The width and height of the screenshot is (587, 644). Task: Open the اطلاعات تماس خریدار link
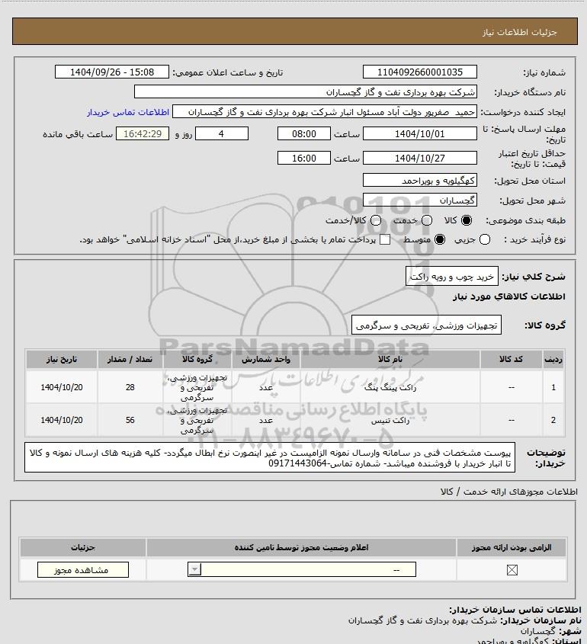tap(128, 112)
